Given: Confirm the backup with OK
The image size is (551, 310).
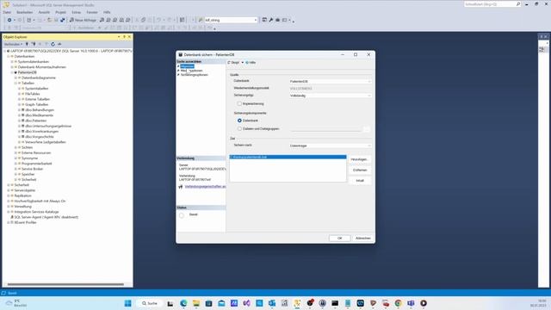Looking at the screenshot, I should pos(340,239).
